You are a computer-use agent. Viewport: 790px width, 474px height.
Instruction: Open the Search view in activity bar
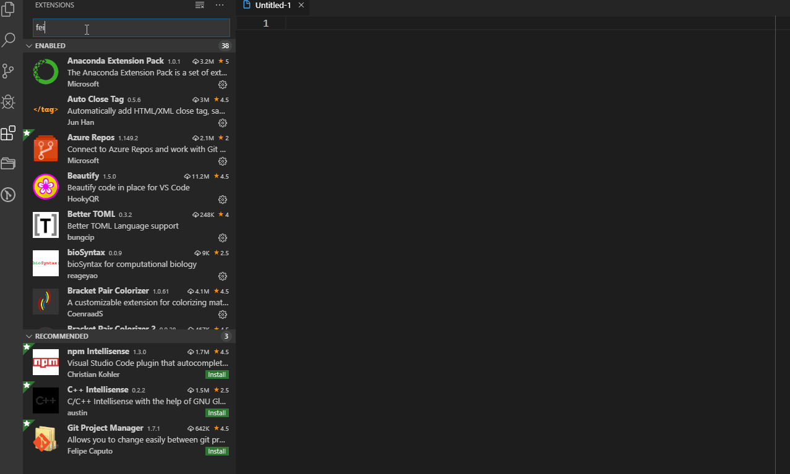pos(8,40)
